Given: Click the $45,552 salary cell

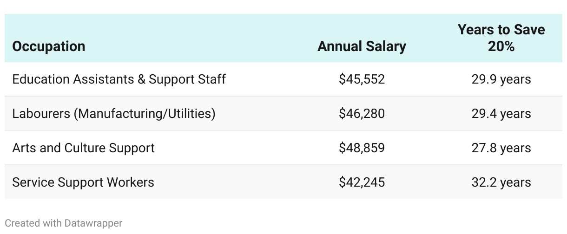Looking at the screenshot, I should click(x=362, y=79).
